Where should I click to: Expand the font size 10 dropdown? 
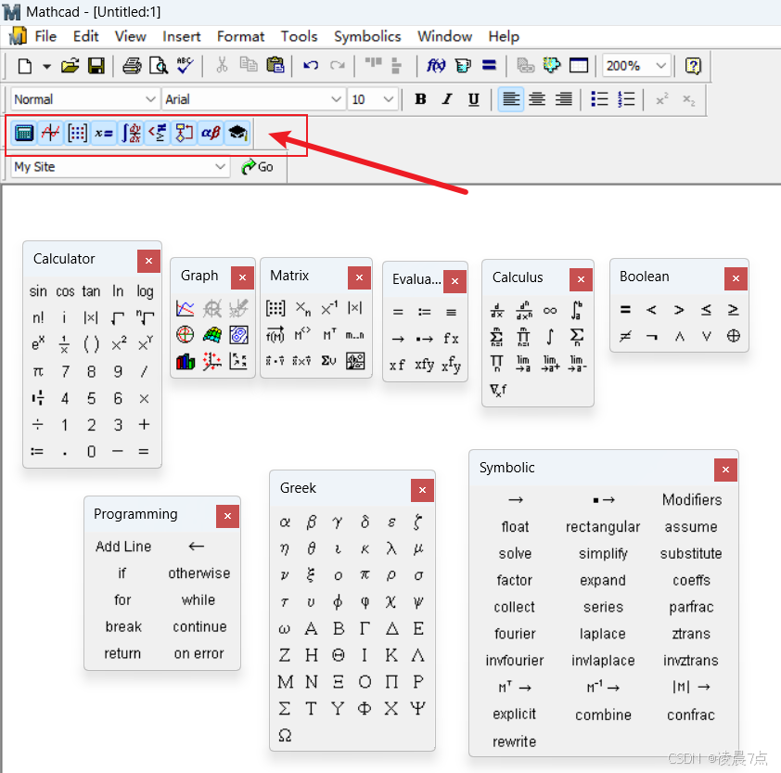pos(389,99)
